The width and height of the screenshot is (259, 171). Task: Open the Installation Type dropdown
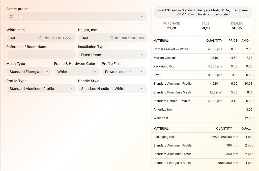coord(113,55)
